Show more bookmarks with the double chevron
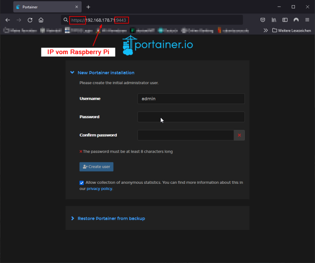The image size is (315, 263). pos(266,30)
